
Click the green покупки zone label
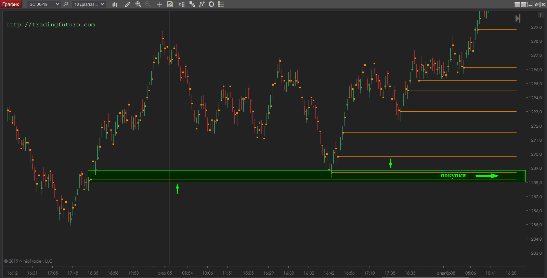click(x=453, y=176)
